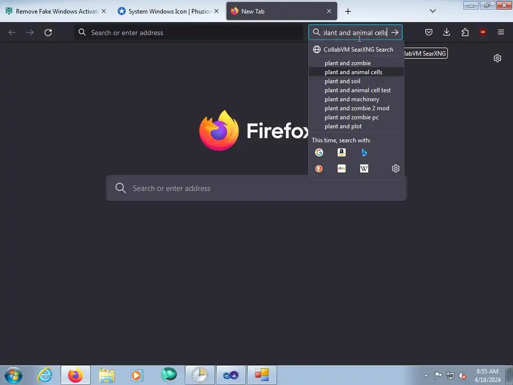Open the Downloads panel icon
This screenshot has width=513, height=385.
(446, 32)
